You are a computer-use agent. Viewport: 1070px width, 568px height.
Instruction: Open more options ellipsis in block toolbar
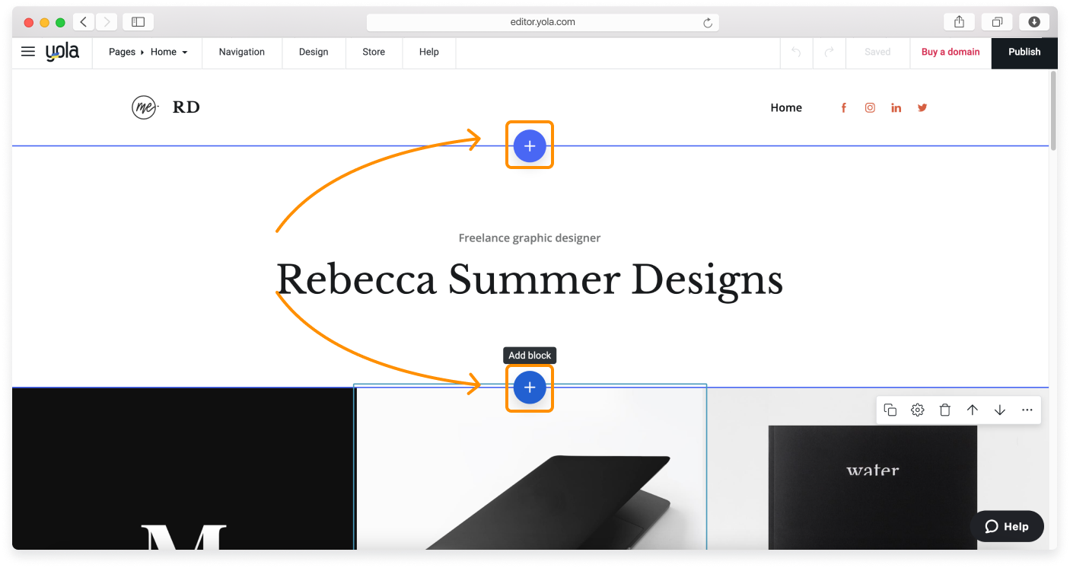pyautogui.click(x=1027, y=410)
